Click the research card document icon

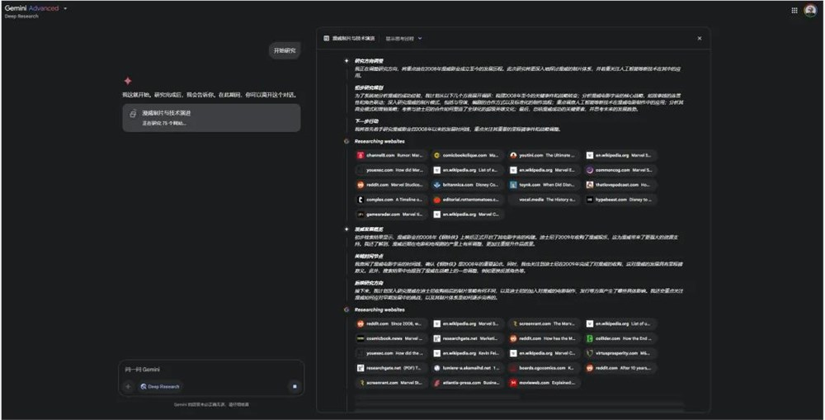(x=133, y=113)
